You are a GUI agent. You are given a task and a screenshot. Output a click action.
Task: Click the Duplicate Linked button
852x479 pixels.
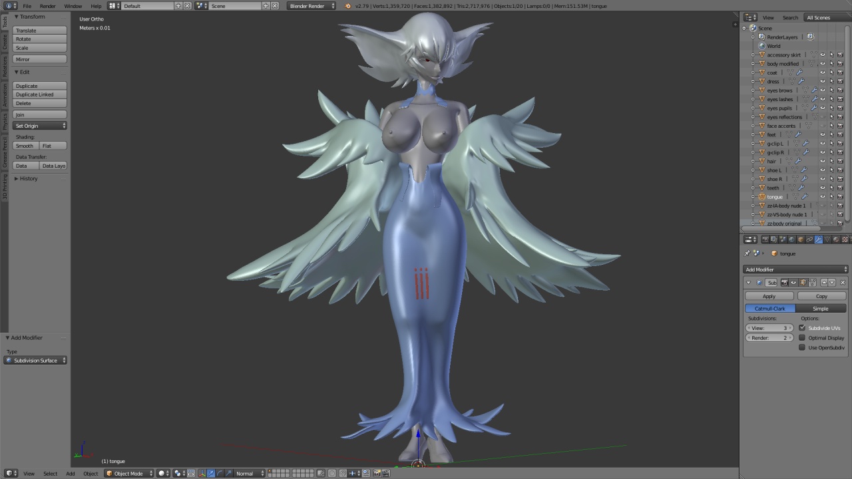coord(40,94)
